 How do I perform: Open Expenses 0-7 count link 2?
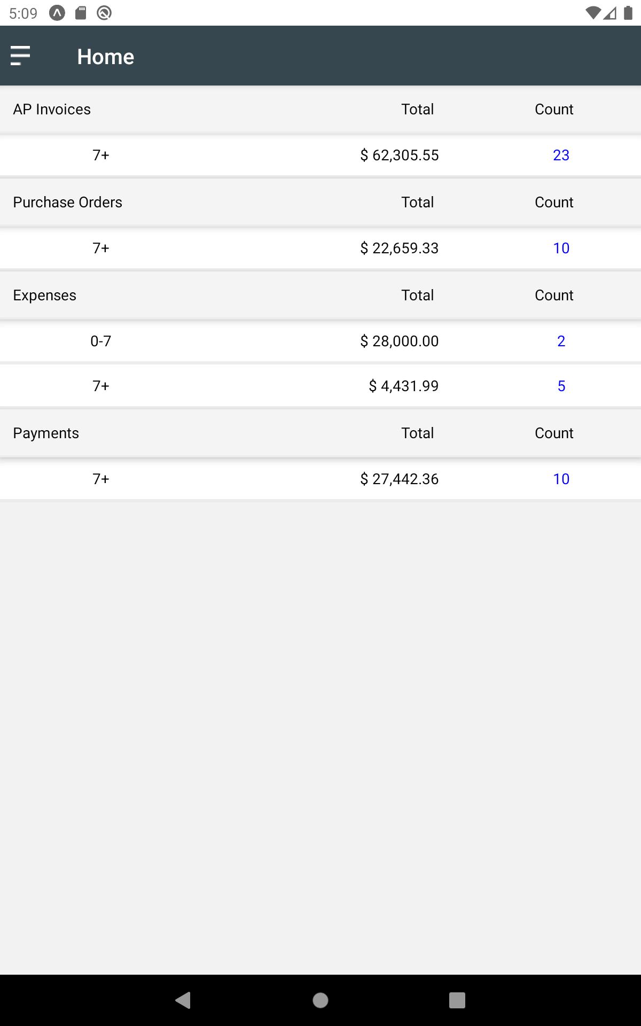tap(561, 341)
